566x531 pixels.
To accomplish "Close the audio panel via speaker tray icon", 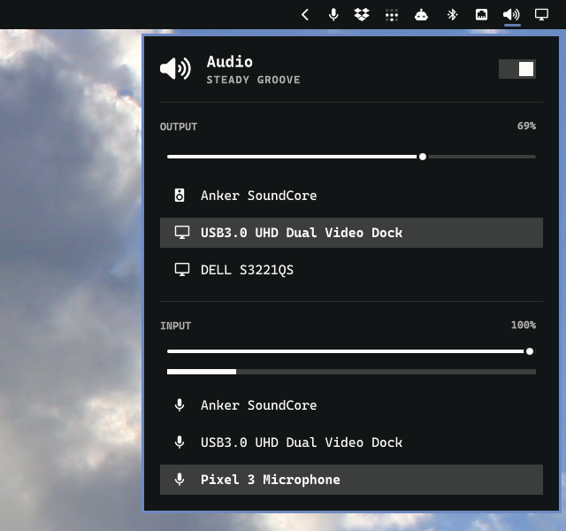I will coord(511,15).
